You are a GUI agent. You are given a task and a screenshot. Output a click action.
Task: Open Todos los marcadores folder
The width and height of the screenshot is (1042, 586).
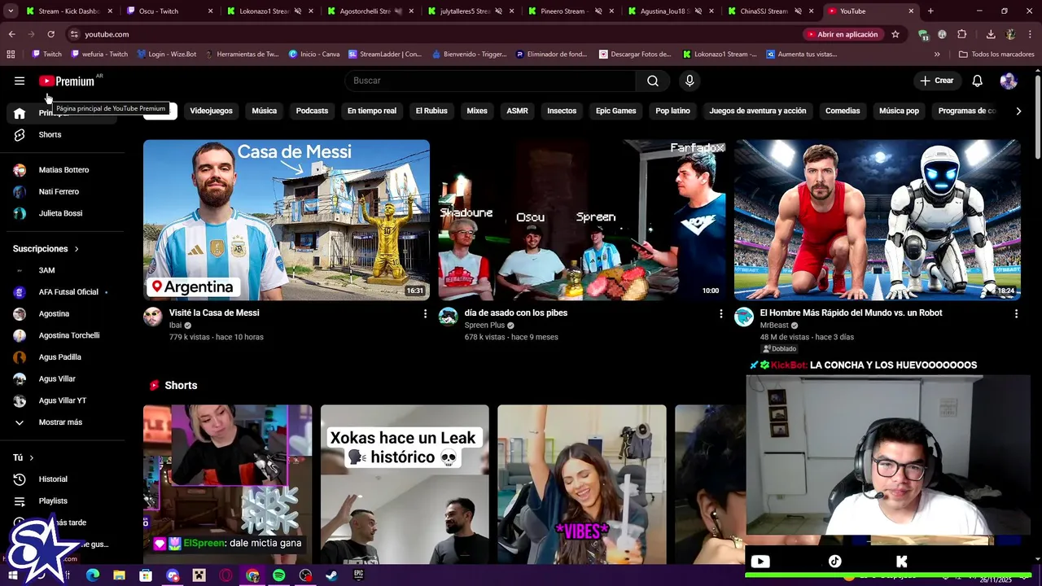coord(996,55)
